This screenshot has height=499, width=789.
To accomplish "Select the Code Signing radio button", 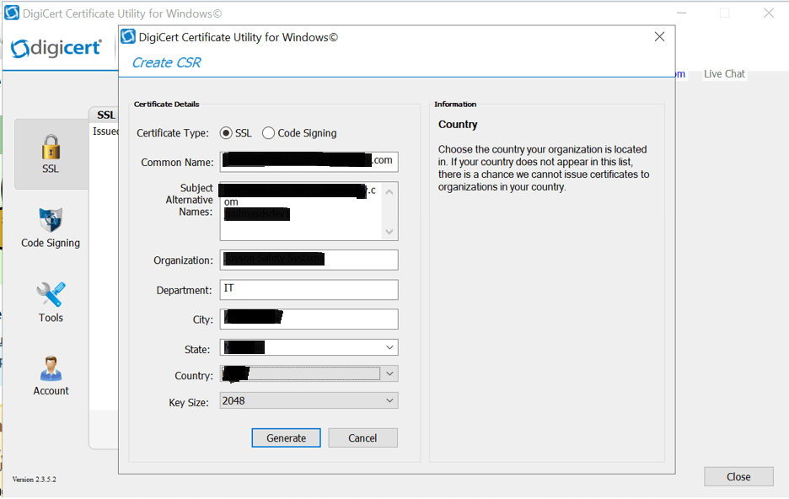I will [268, 133].
